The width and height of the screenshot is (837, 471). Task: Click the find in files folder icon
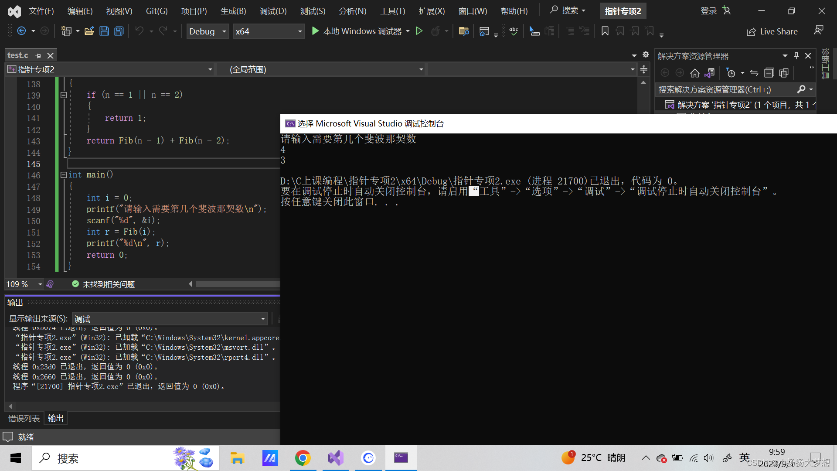[x=464, y=31]
